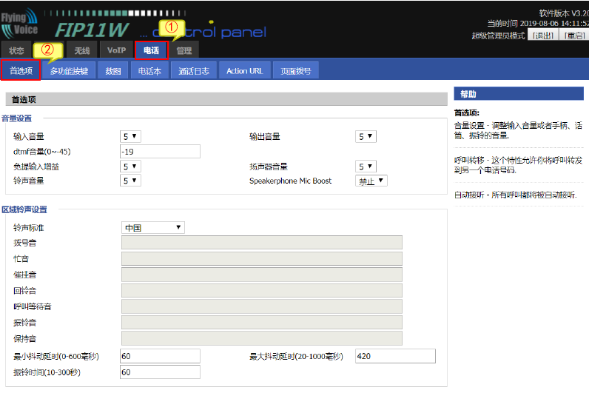The image size is (589, 393).
Task: Expand the 输出音量 dropdown
Action: click(366, 136)
